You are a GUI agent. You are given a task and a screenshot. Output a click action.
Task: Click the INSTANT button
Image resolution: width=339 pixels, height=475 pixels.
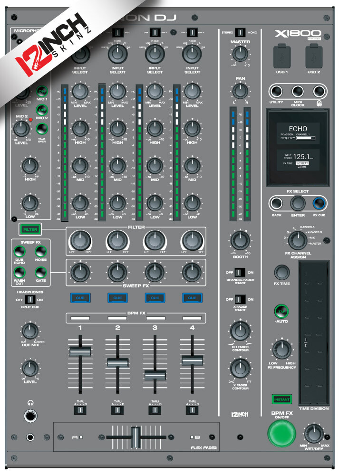[281, 399]
